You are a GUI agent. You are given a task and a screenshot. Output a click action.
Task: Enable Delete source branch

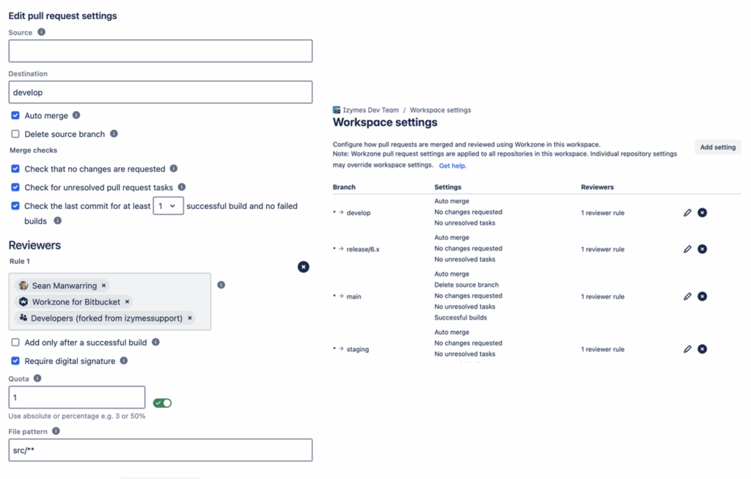15,134
